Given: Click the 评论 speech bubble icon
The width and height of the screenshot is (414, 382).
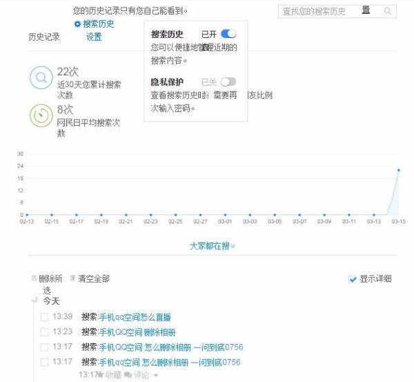Looking at the screenshot, I should pyautogui.click(x=128, y=374).
